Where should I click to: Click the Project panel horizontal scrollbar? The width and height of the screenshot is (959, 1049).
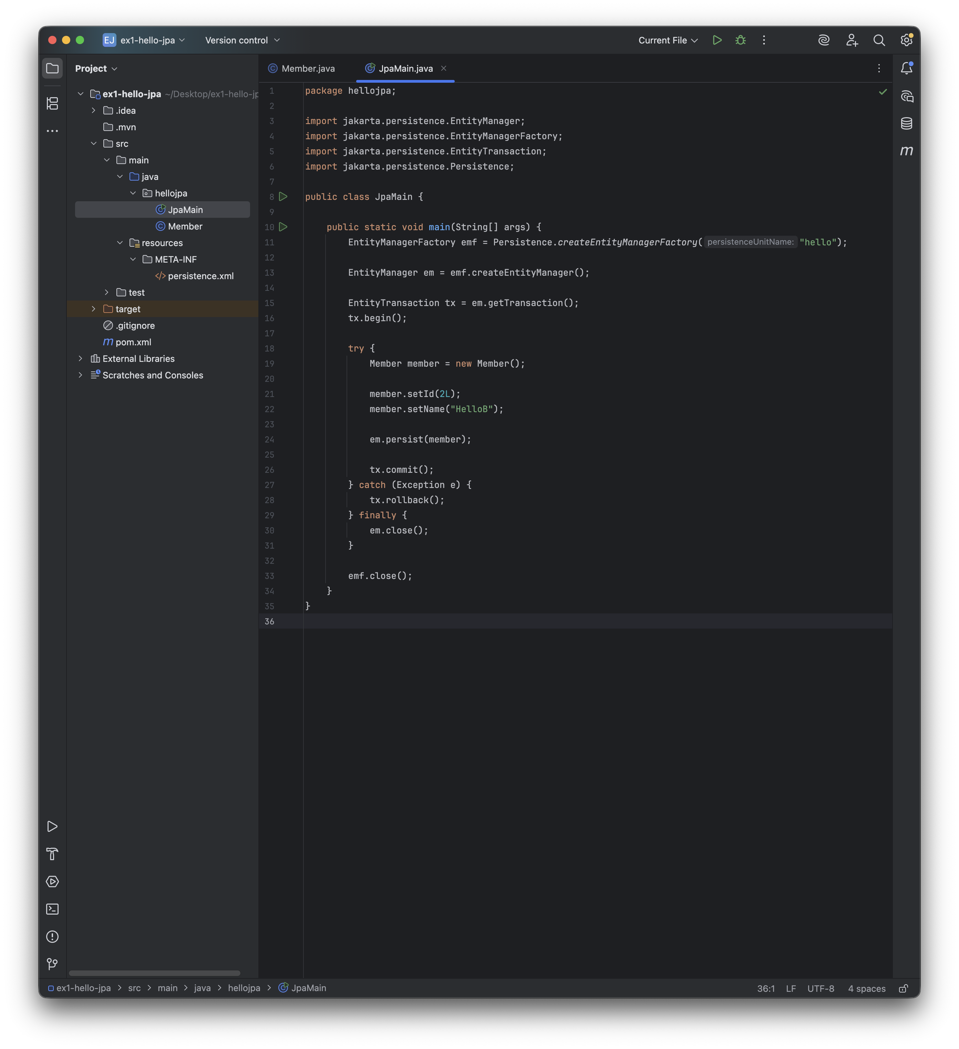point(154,973)
